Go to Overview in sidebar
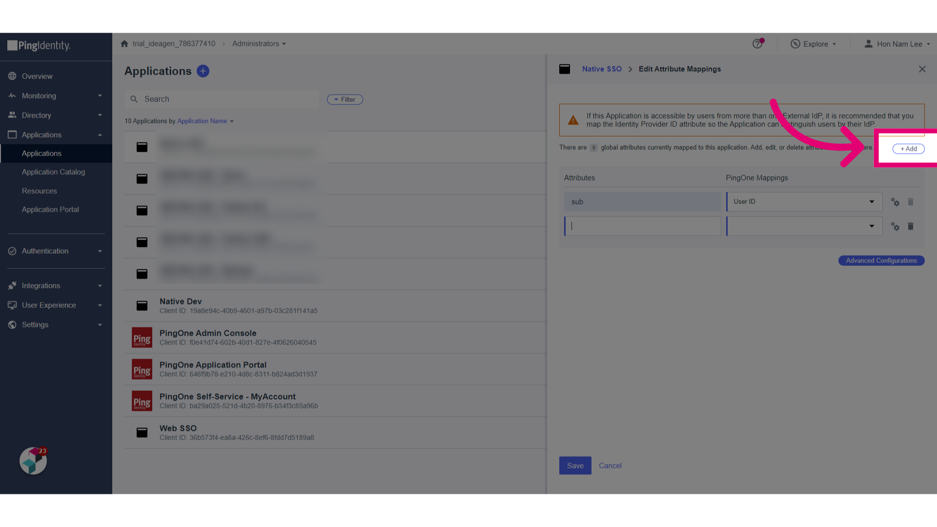937x527 pixels. pyautogui.click(x=37, y=76)
